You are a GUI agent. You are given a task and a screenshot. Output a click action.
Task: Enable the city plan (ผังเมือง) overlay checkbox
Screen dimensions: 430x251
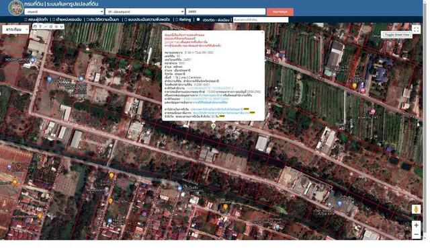coord(198,20)
